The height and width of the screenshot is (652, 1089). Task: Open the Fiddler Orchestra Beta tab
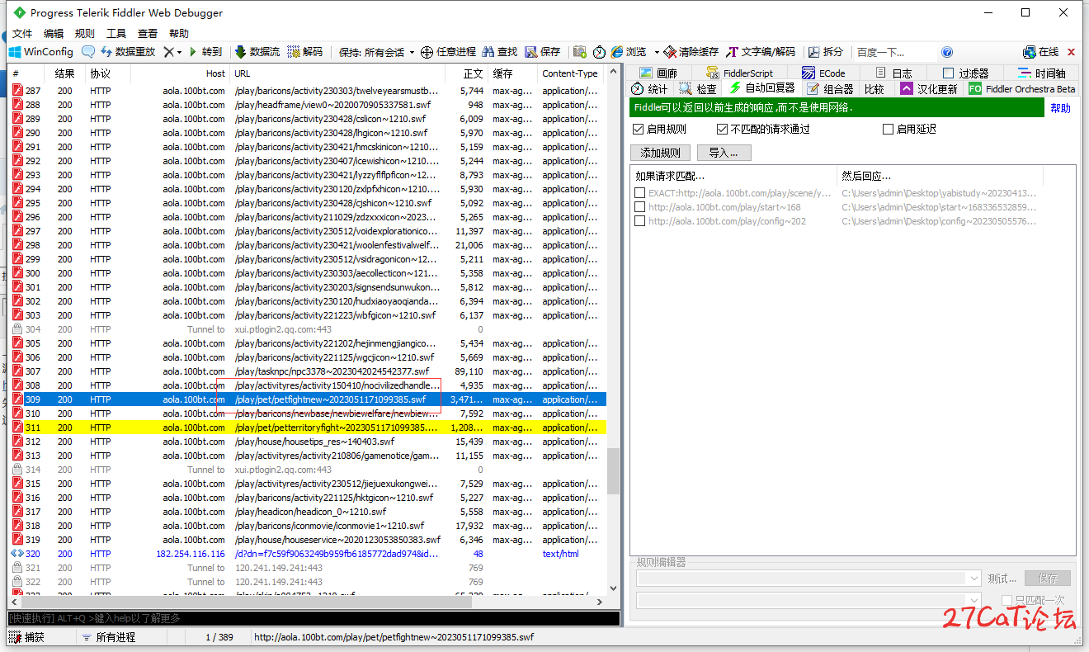(1022, 88)
